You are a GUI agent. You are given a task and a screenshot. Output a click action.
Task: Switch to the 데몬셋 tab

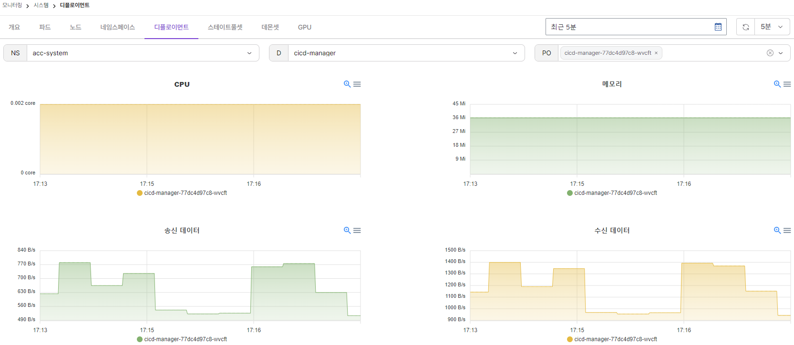coord(270,27)
